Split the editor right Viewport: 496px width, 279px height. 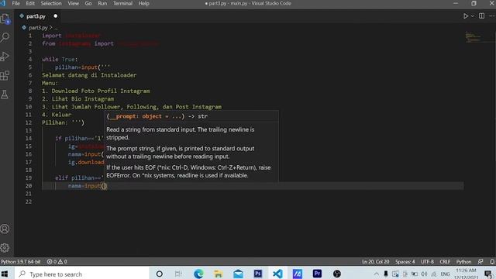pyautogui.click(x=481, y=15)
